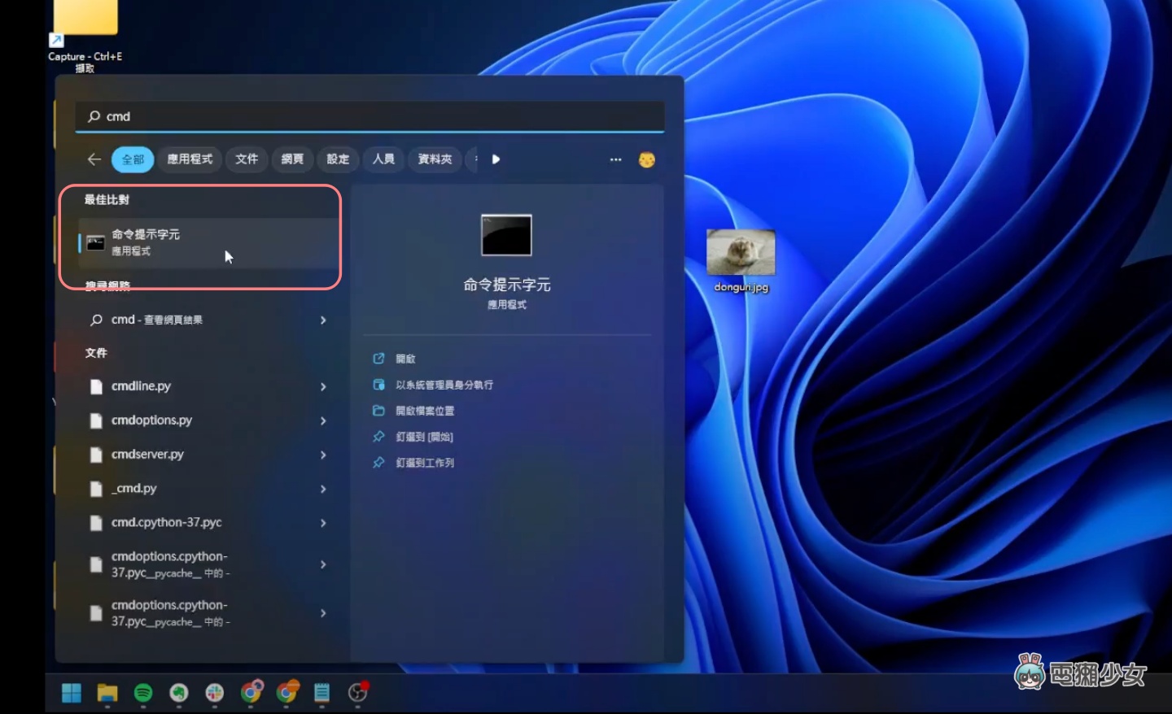Viewport: 1172px width, 714px height.
Task: Go back using the left arrow icon
Action: pyautogui.click(x=94, y=159)
